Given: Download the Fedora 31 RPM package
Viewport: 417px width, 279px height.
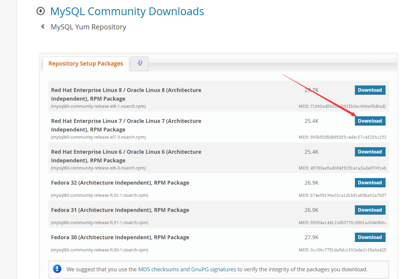Looking at the screenshot, I should [370, 210].
